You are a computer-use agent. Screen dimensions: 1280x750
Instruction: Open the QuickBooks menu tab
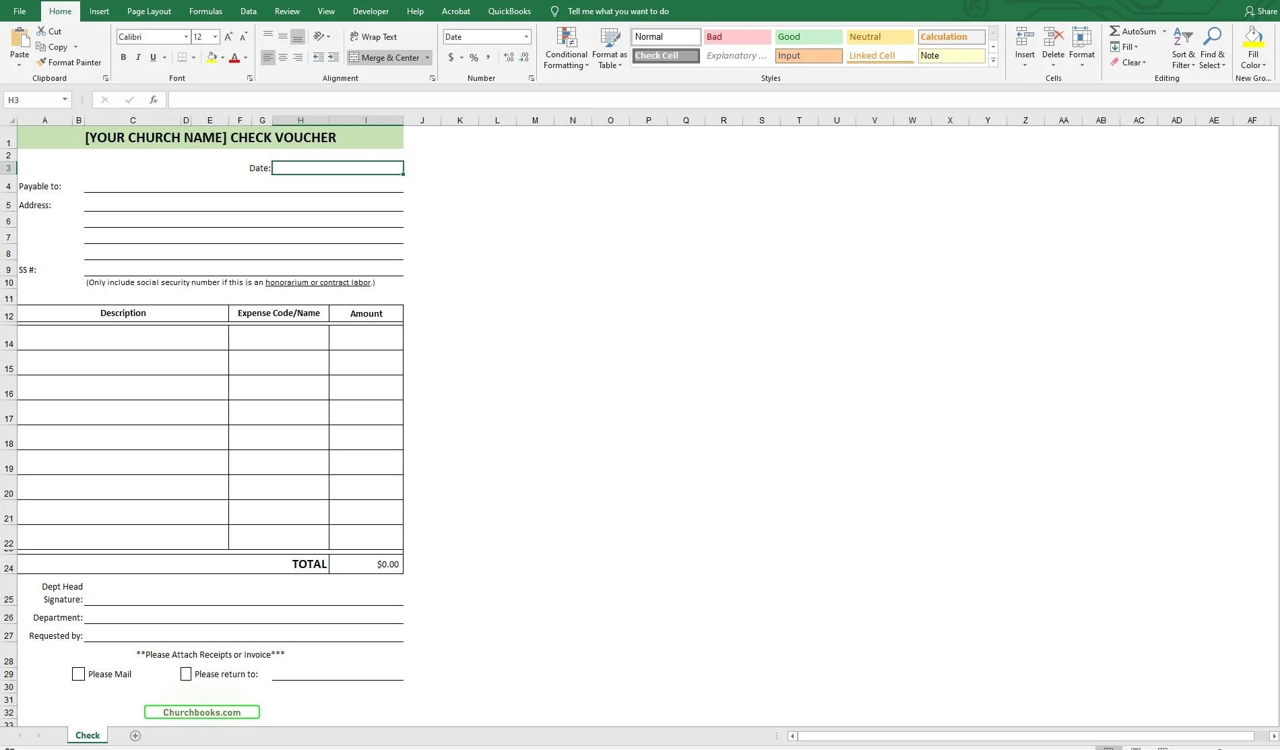(509, 11)
